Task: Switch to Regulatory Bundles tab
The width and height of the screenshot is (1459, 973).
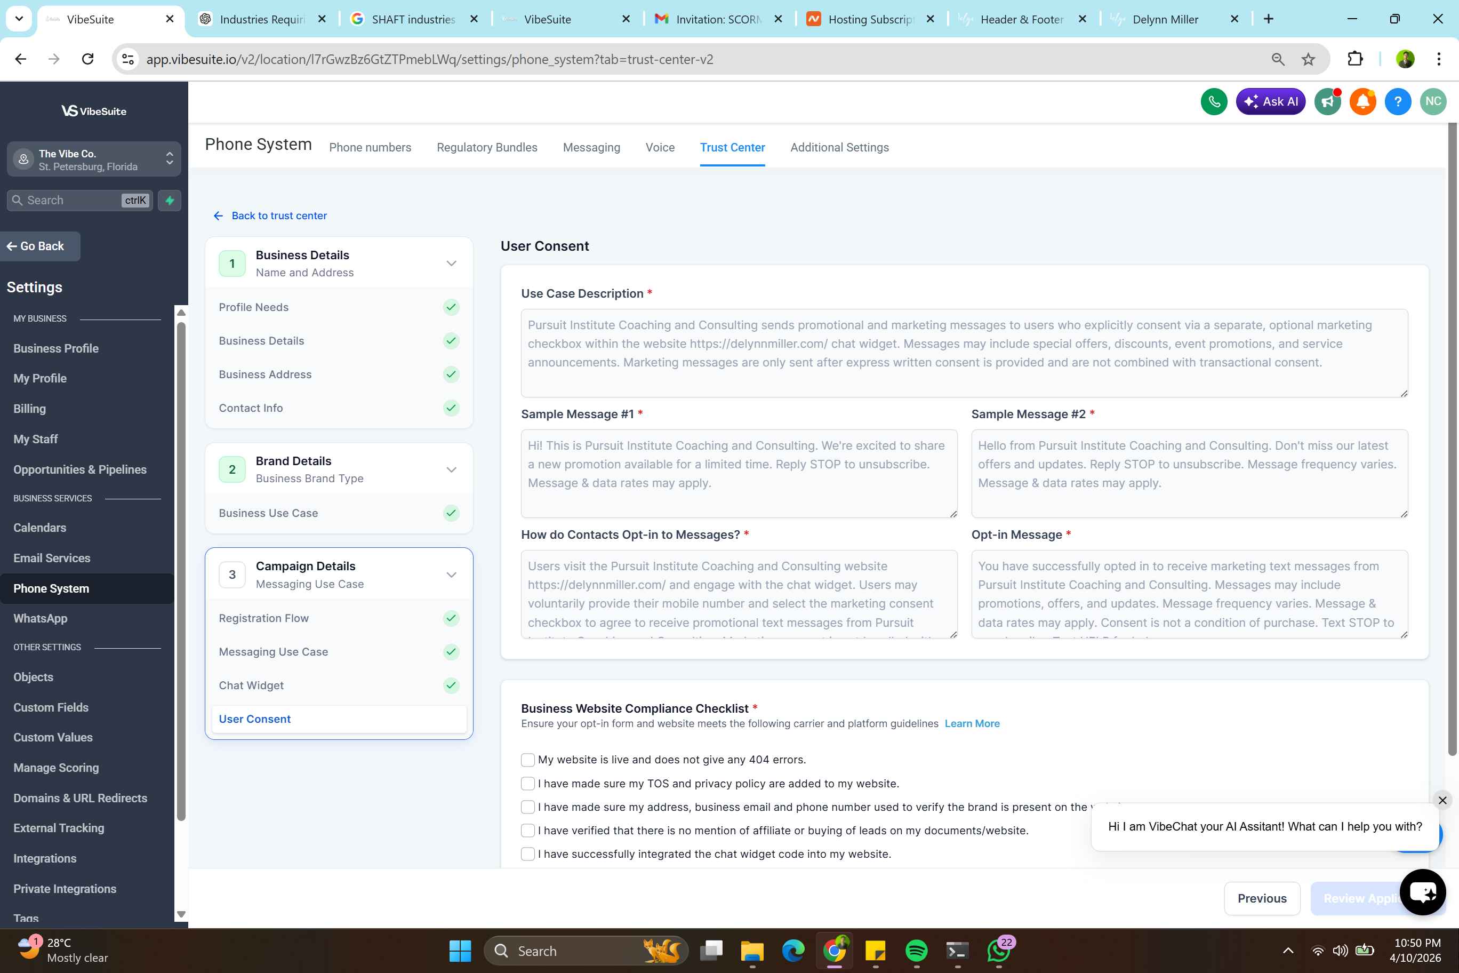Action: (487, 148)
